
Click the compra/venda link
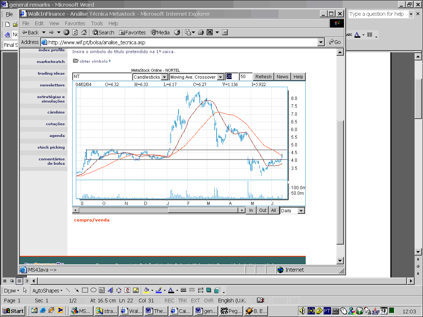click(92, 220)
